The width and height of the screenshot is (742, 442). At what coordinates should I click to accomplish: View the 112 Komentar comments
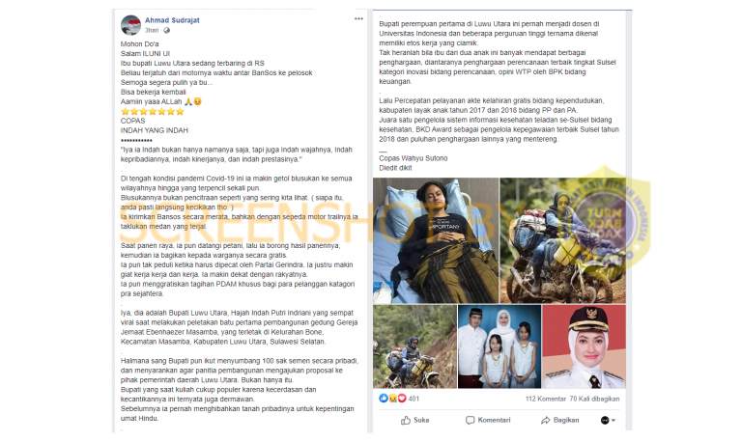[546, 399]
